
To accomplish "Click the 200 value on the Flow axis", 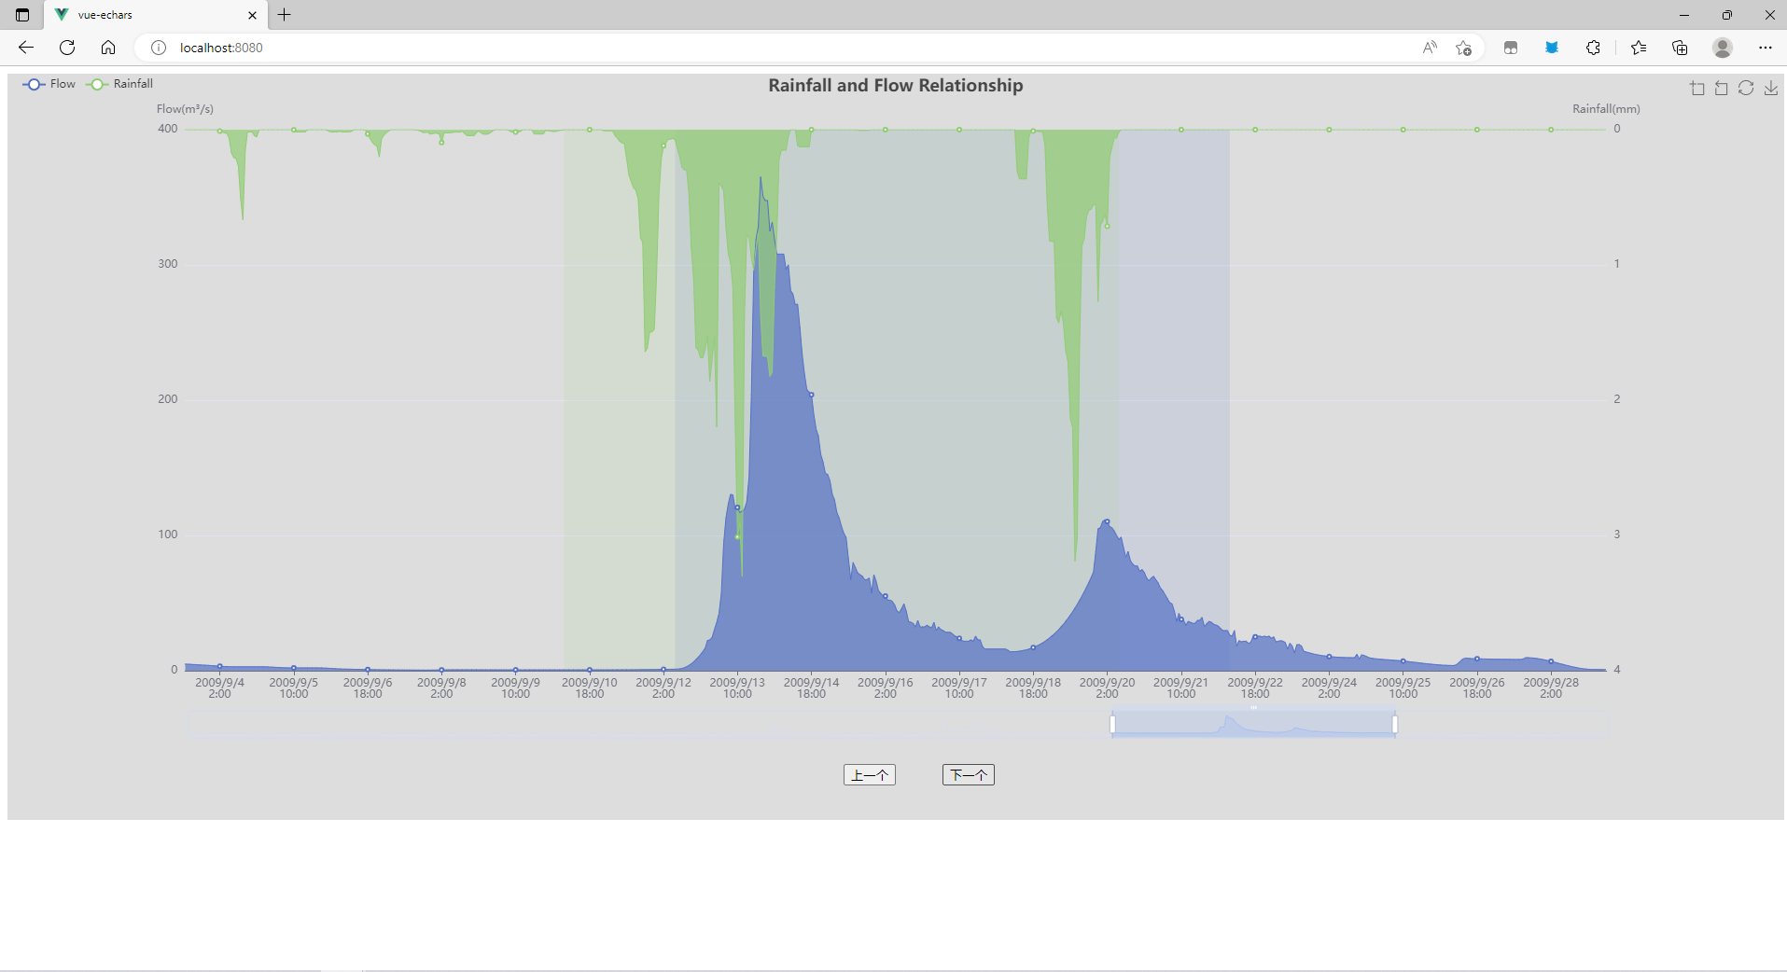I will click(168, 399).
